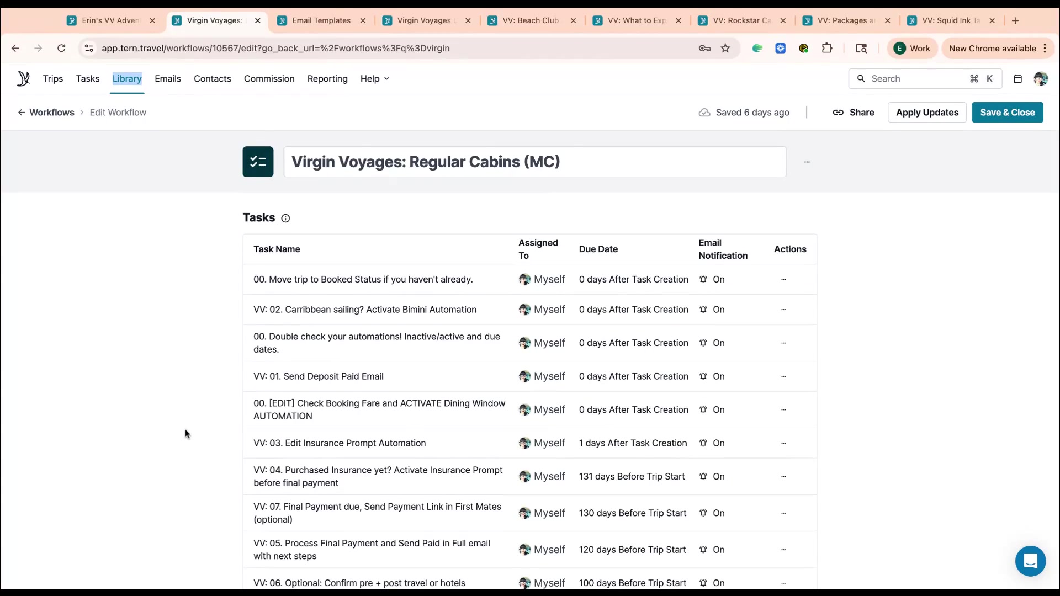Open the workflow title options ellipsis
This screenshot has width=1060, height=596.
807,162
